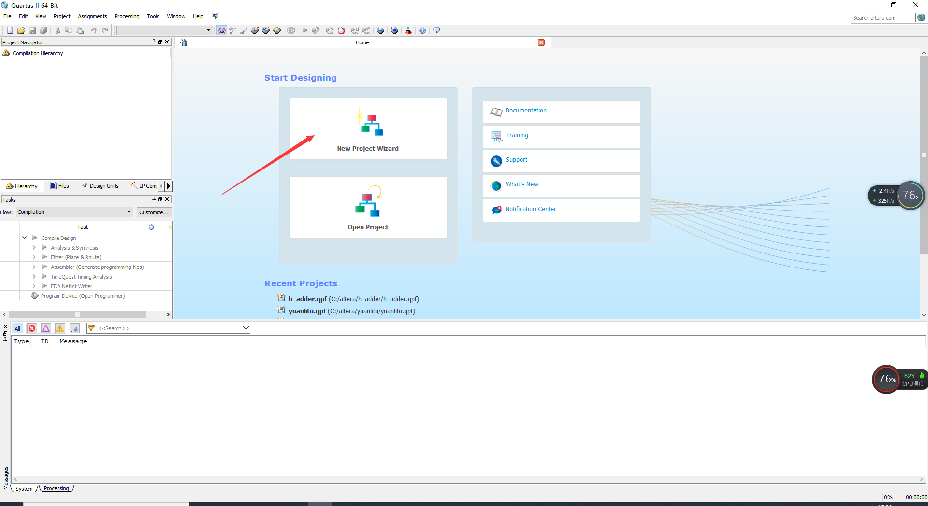Expand the Fitter (Place & Route) task

coord(34,257)
